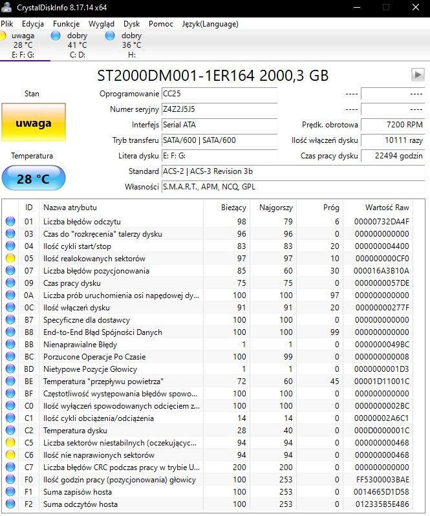Click the blue status icon for attribute B8
Image resolution: width=430 pixels, height=516 pixels.
click(x=10, y=332)
